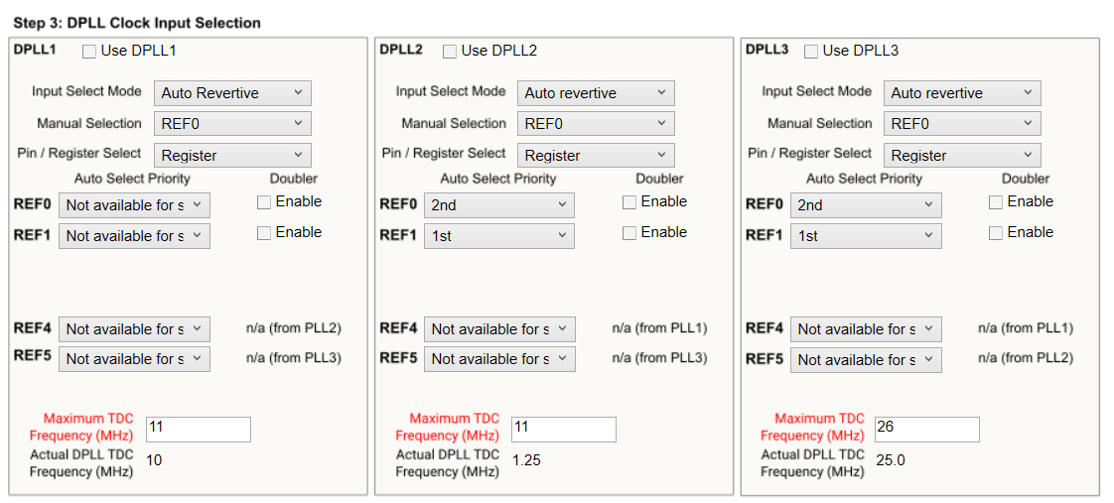This screenshot has width=1114, height=503.
Task: Open DPLL1 Input Select Mode dropdown
Action: (232, 93)
